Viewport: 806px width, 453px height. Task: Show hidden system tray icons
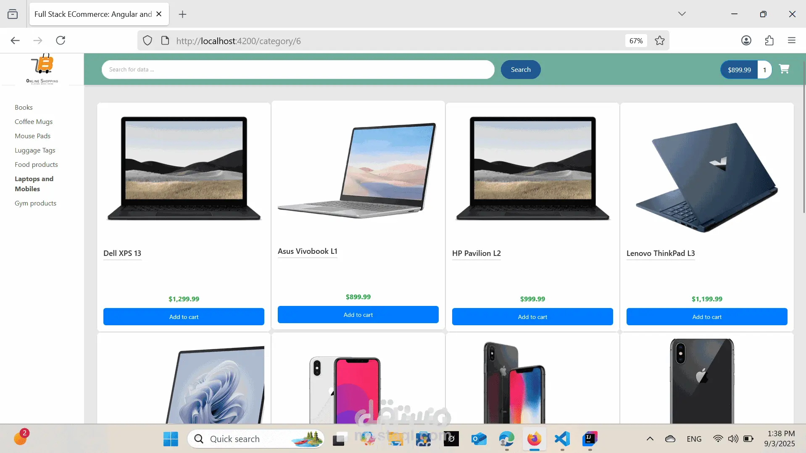coord(650,439)
